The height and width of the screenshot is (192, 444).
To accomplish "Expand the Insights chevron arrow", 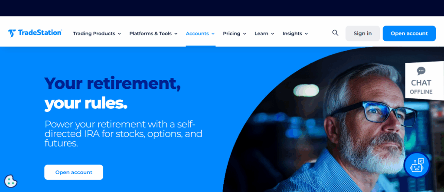I will coord(306,34).
